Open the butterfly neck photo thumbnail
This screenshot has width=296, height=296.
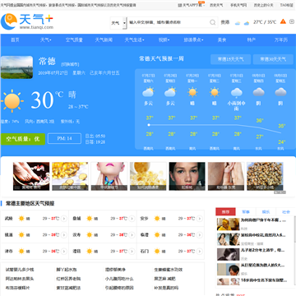coord(109,176)
